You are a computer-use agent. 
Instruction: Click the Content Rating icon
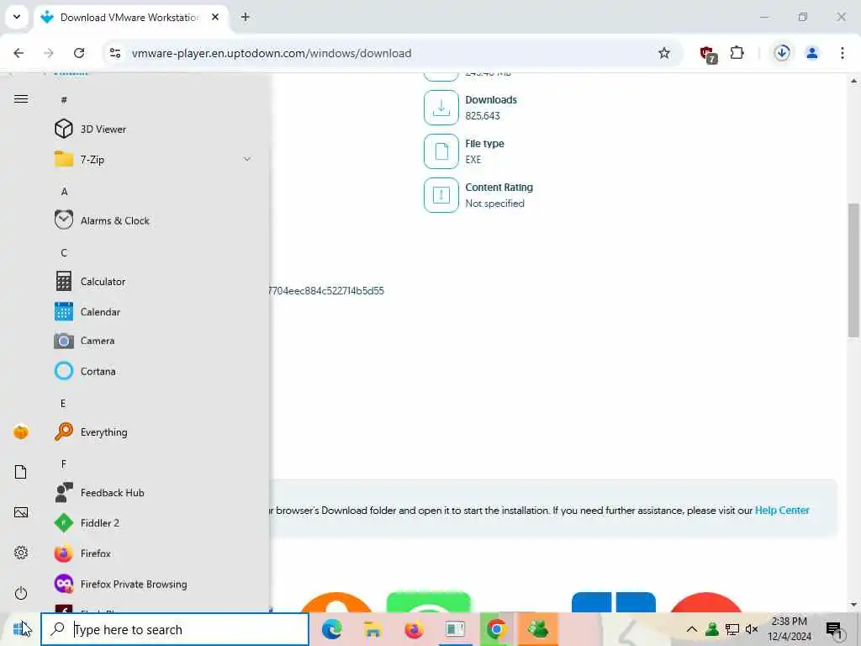(441, 195)
